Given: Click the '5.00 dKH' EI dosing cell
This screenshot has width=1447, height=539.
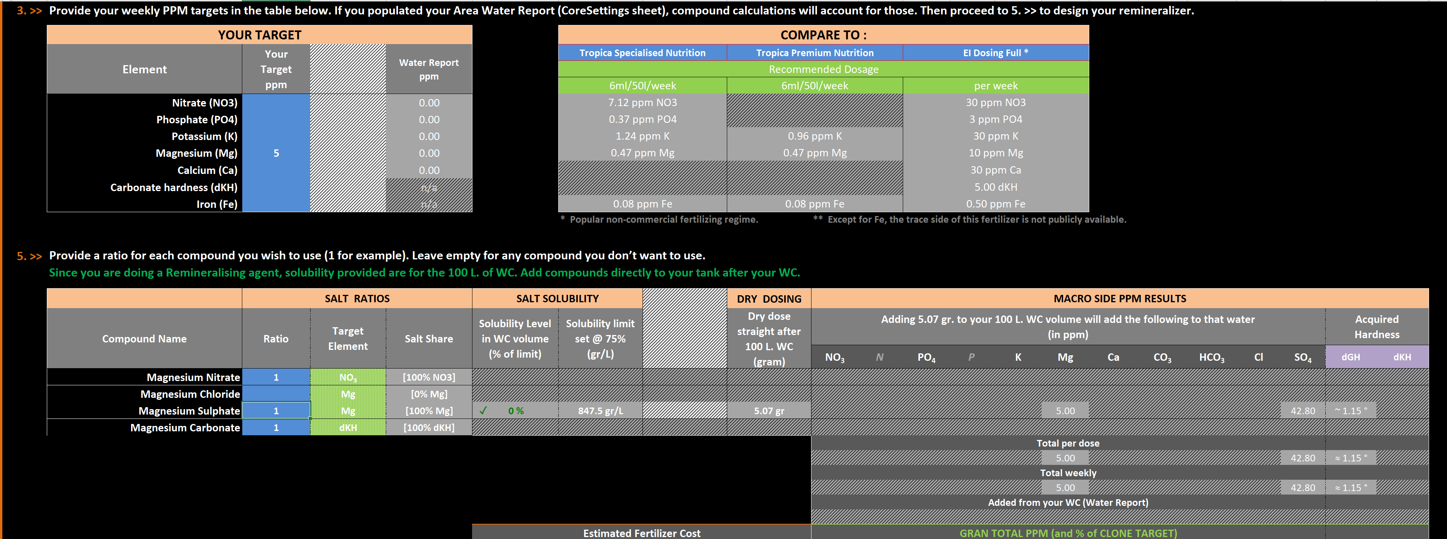Looking at the screenshot, I should [x=995, y=187].
